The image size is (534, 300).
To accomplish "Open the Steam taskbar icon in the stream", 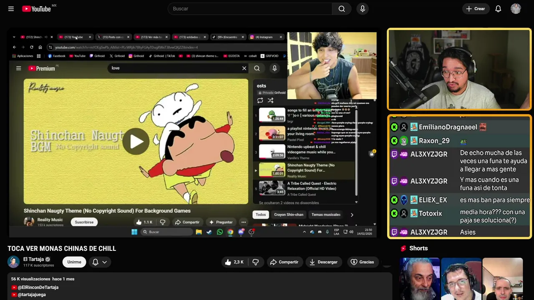I will pyautogui.click(x=209, y=232).
